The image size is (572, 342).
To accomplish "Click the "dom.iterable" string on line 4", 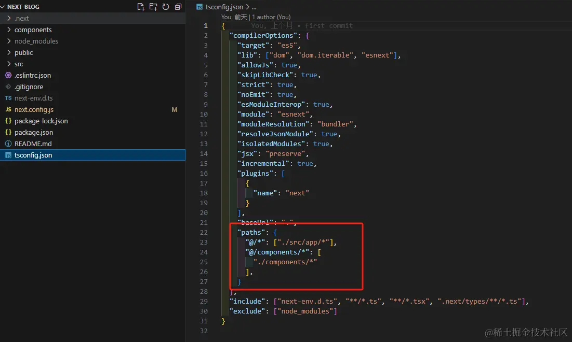I will (325, 55).
